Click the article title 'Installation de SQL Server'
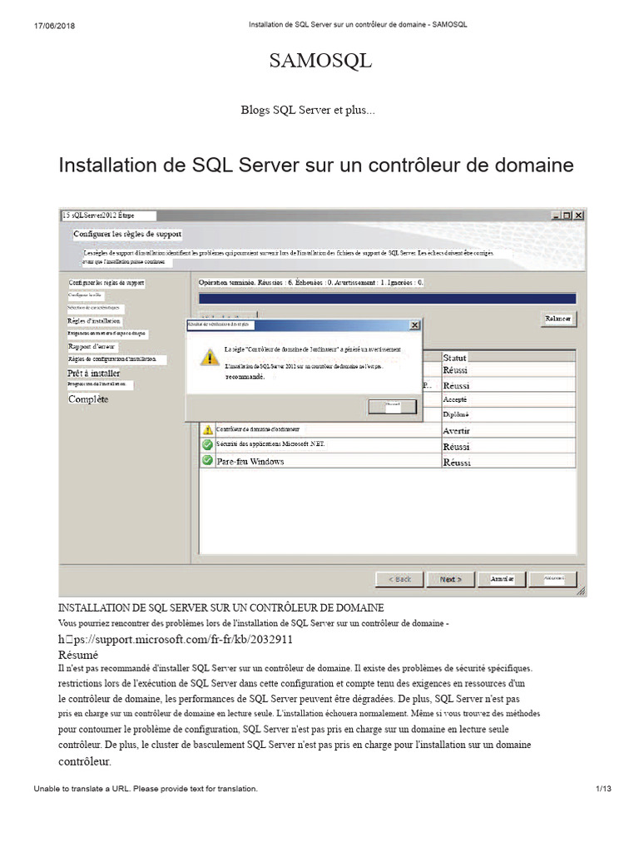Image resolution: width=639 pixels, height=852 pixels. [316, 165]
